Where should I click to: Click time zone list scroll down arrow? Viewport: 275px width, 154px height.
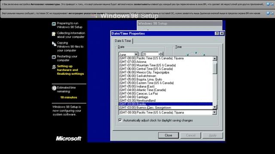click(x=215, y=107)
